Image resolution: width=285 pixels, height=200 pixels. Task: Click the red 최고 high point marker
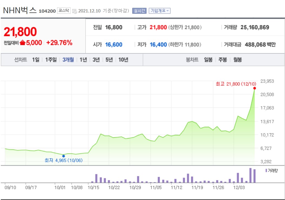click(254, 88)
